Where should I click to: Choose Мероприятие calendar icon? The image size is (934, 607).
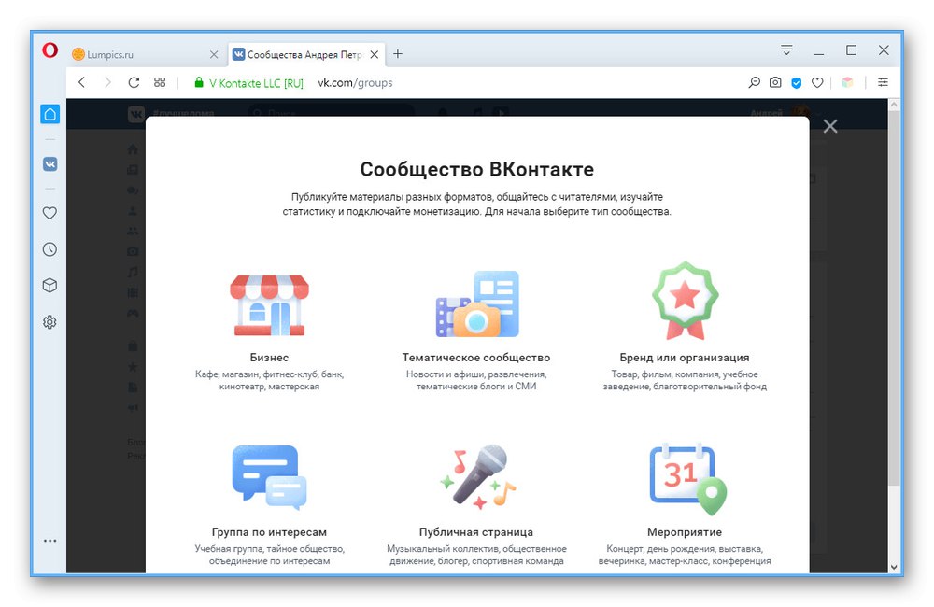point(688,479)
